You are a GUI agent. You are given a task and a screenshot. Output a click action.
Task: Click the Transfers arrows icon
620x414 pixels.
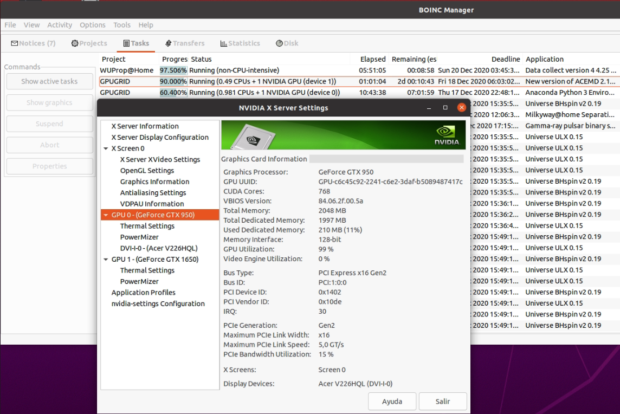pos(168,43)
